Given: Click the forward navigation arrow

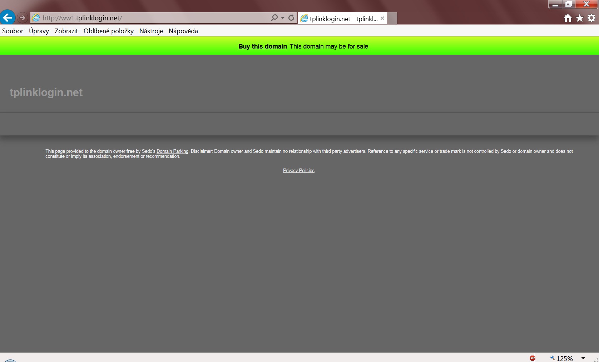Looking at the screenshot, I should tap(23, 17).
